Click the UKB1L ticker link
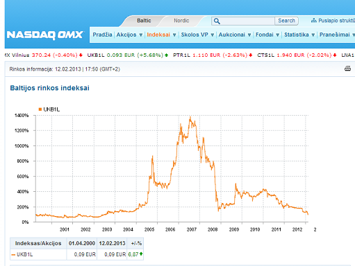 click(96, 55)
